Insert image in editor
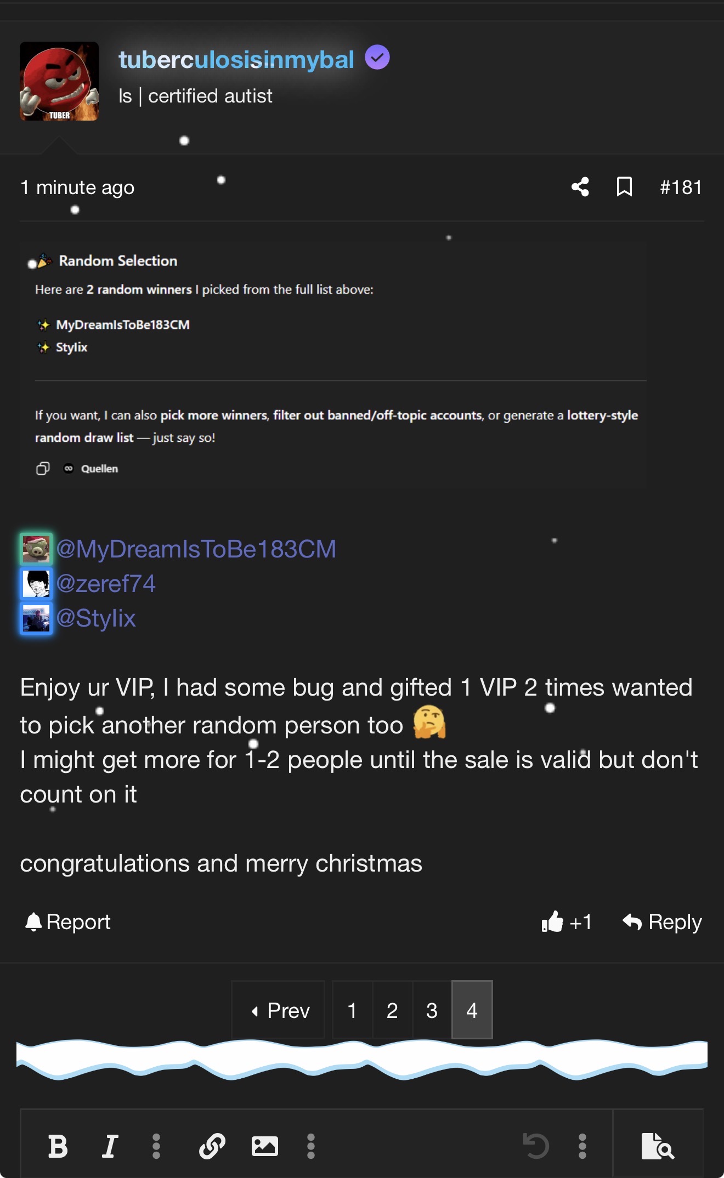724x1178 pixels. click(264, 1146)
